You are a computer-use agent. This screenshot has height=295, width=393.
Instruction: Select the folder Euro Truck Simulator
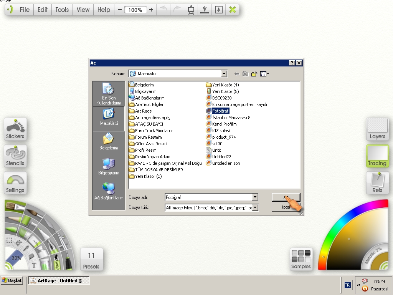151,131
